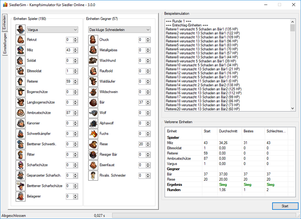Select the Vargus general portrait

tap(21, 29)
